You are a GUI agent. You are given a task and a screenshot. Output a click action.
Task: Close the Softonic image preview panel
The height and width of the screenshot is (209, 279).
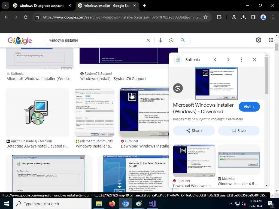(x=254, y=60)
